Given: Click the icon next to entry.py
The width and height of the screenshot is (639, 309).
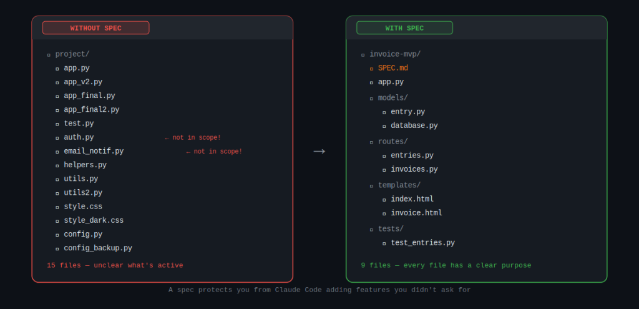Looking at the screenshot, I should point(384,112).
